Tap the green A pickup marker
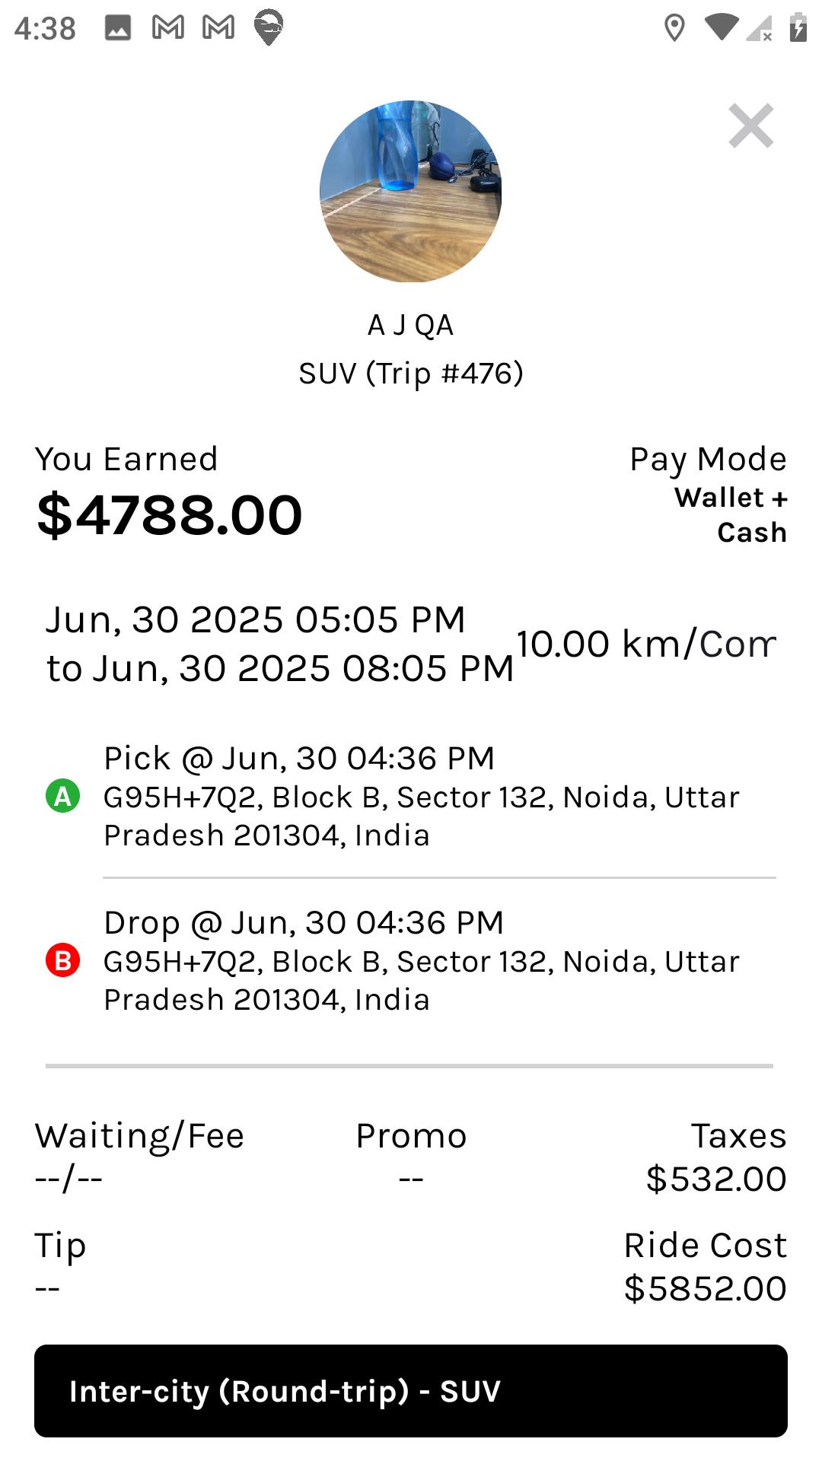 [63, 797]
